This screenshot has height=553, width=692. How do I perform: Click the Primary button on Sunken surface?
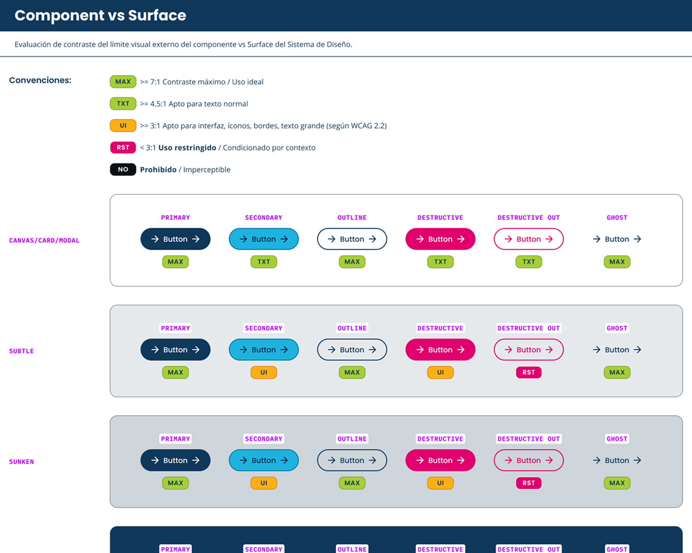tap(175, 460)
